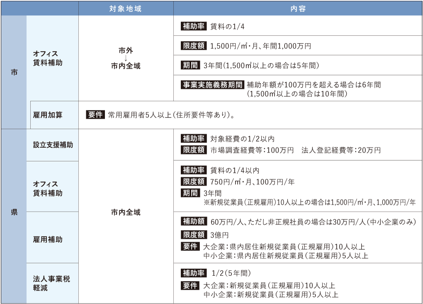Click the text 750円/㎡・月、100万円/年
The height and width of the screenshot is (304, 423).
click(252, 181)
